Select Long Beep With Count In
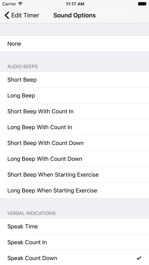This screenshot has height=265, width=149. pos(74,127)
